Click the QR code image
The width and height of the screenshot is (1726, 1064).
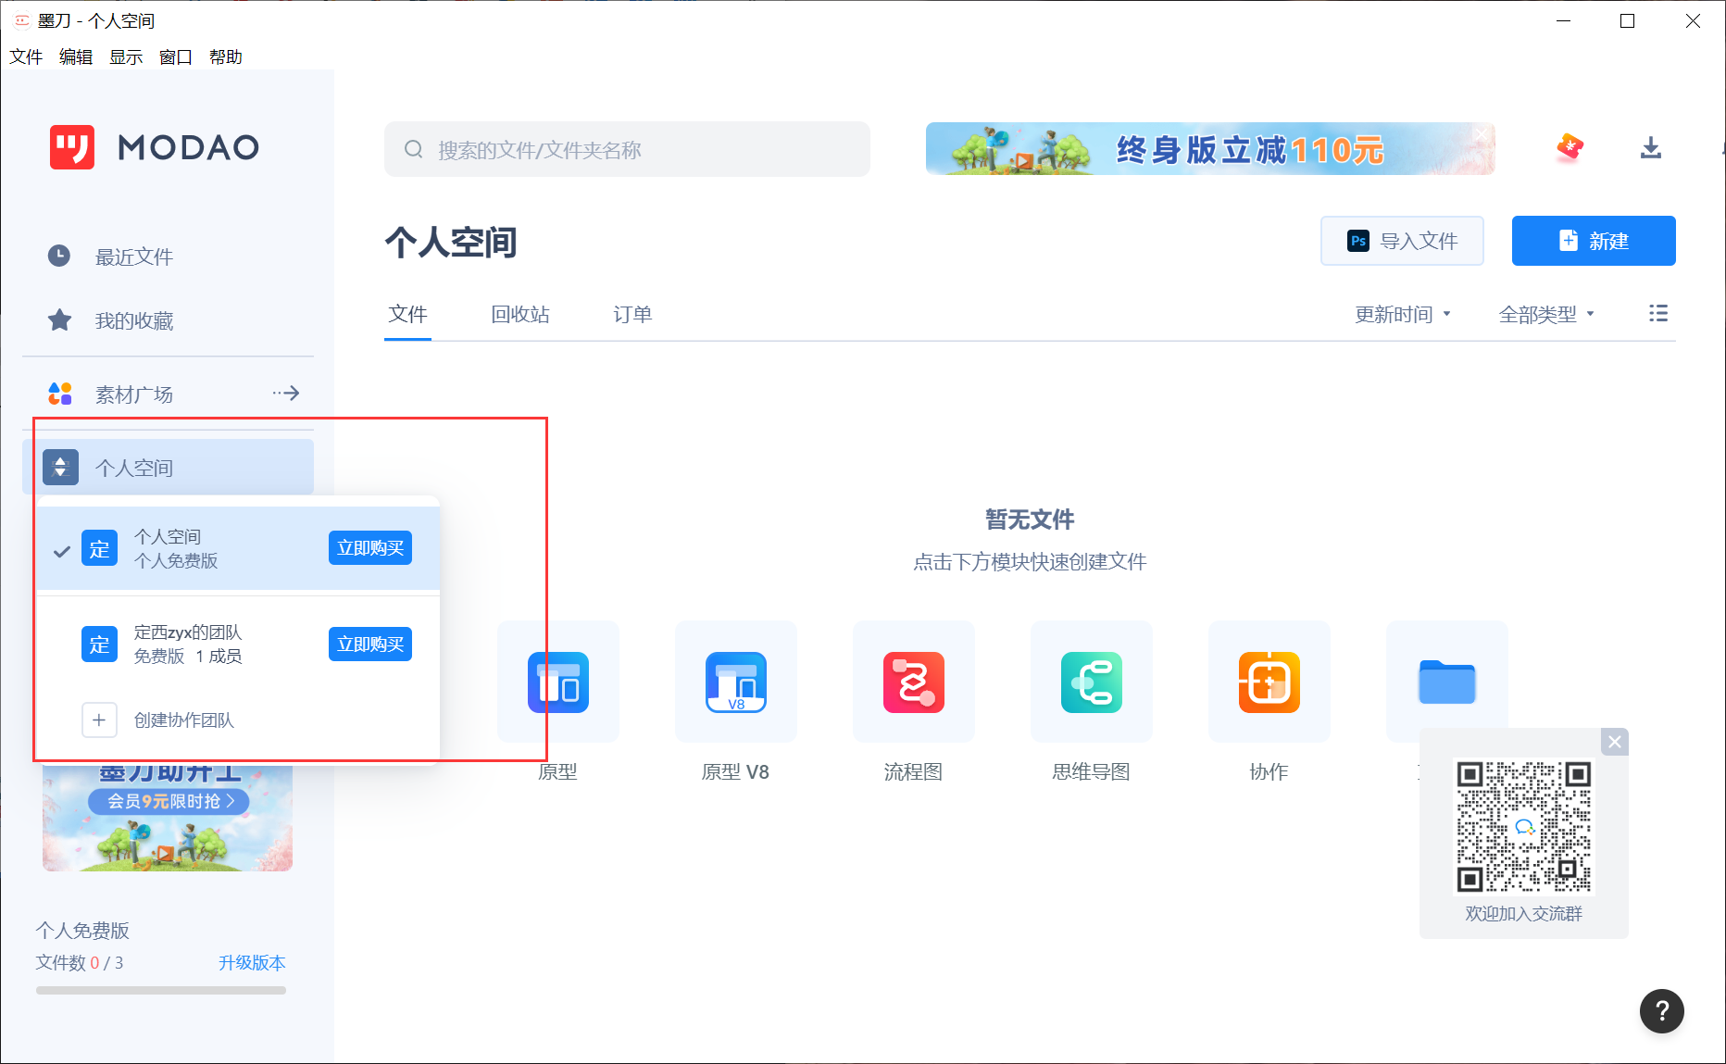coord(1524,827)
